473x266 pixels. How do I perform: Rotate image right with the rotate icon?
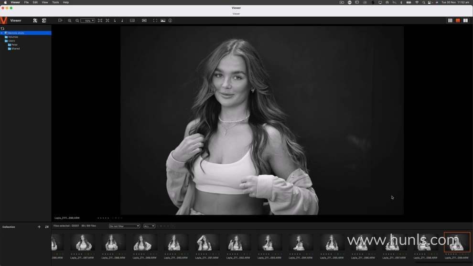tap(122, 21)
